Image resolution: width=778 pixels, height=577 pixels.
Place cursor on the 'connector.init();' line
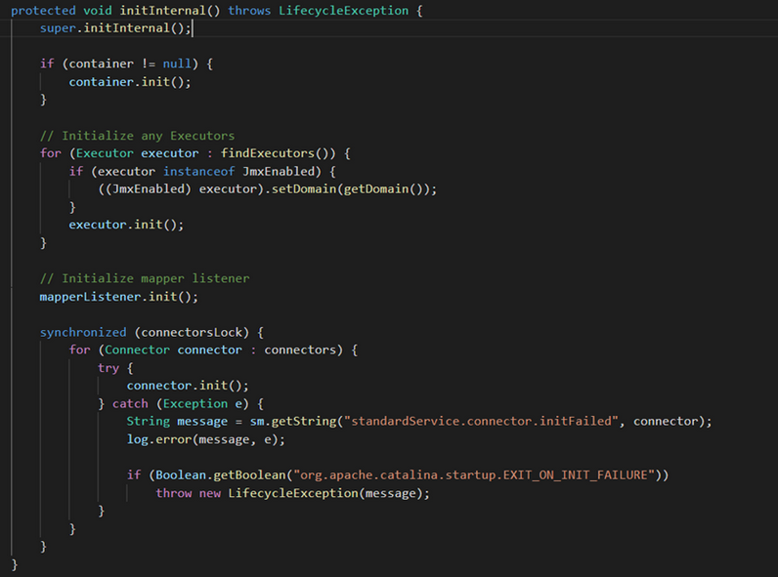click(188, 387)
